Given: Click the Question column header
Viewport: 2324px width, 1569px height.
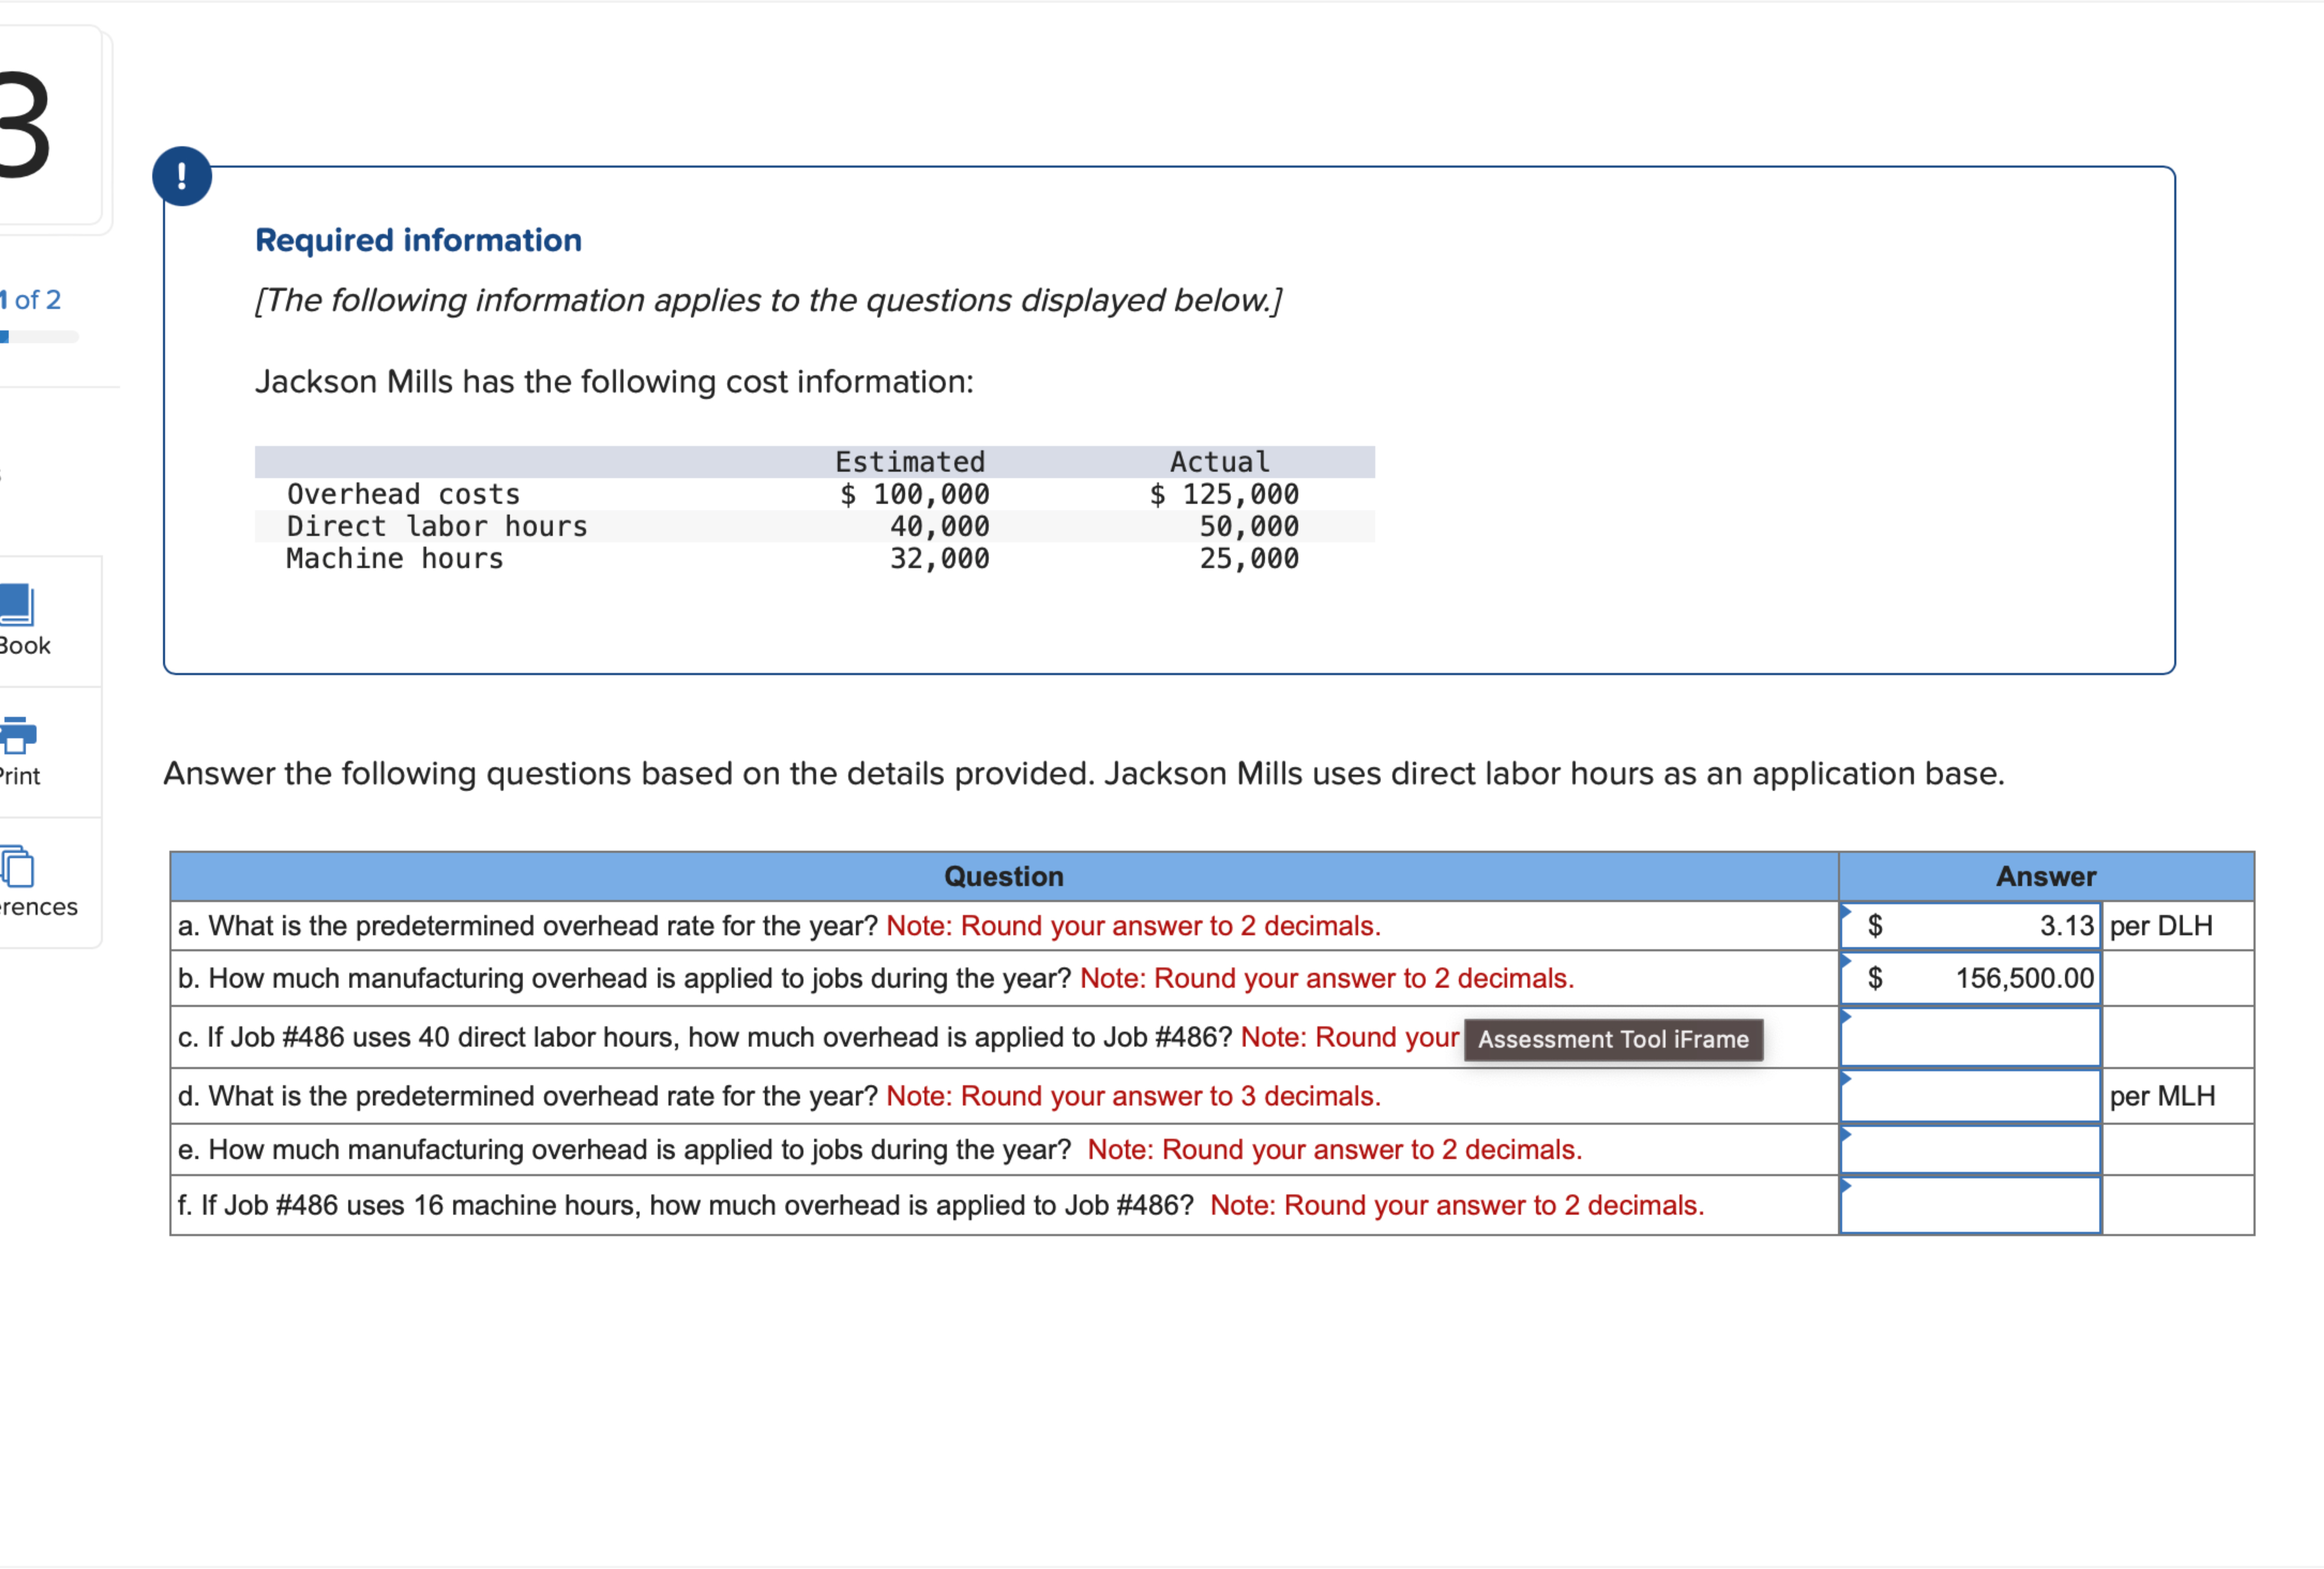Looking at the screenshot, I should pyautogui.click(x=1003, y=877).
